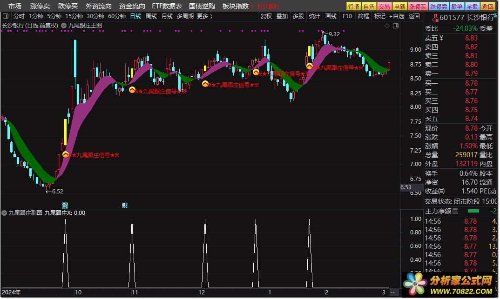Screen dimensions: 500x299
Task: Click the first 九尾跟庄信号 signal icon
Action: click(66, 154)
